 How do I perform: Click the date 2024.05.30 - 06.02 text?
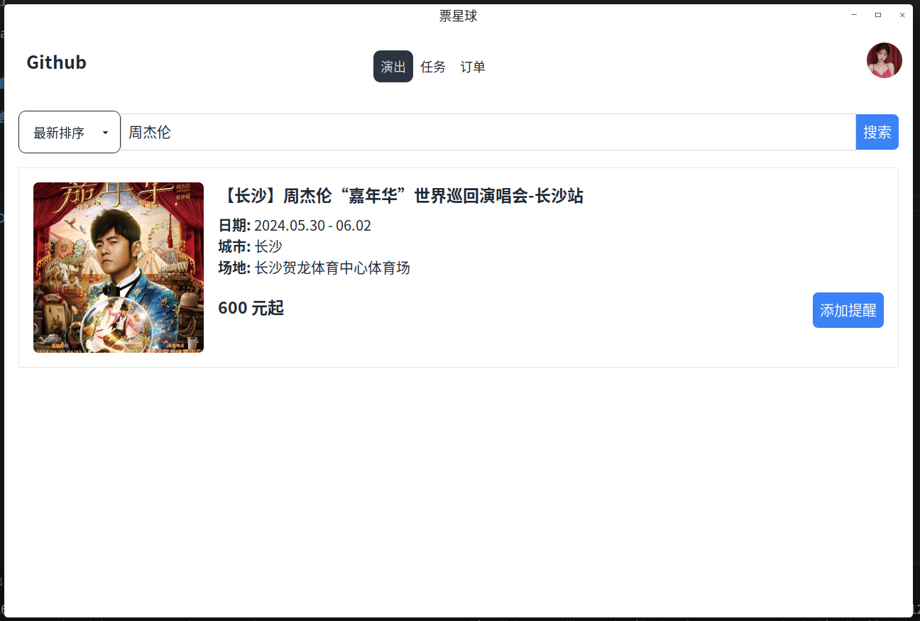point(312,226)
